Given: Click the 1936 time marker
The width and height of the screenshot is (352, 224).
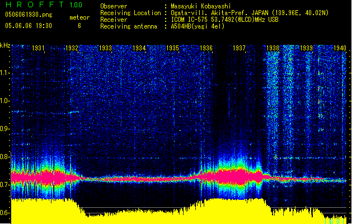Looking at the screenshot, I should pyautogui.click(x=206, y=48).
